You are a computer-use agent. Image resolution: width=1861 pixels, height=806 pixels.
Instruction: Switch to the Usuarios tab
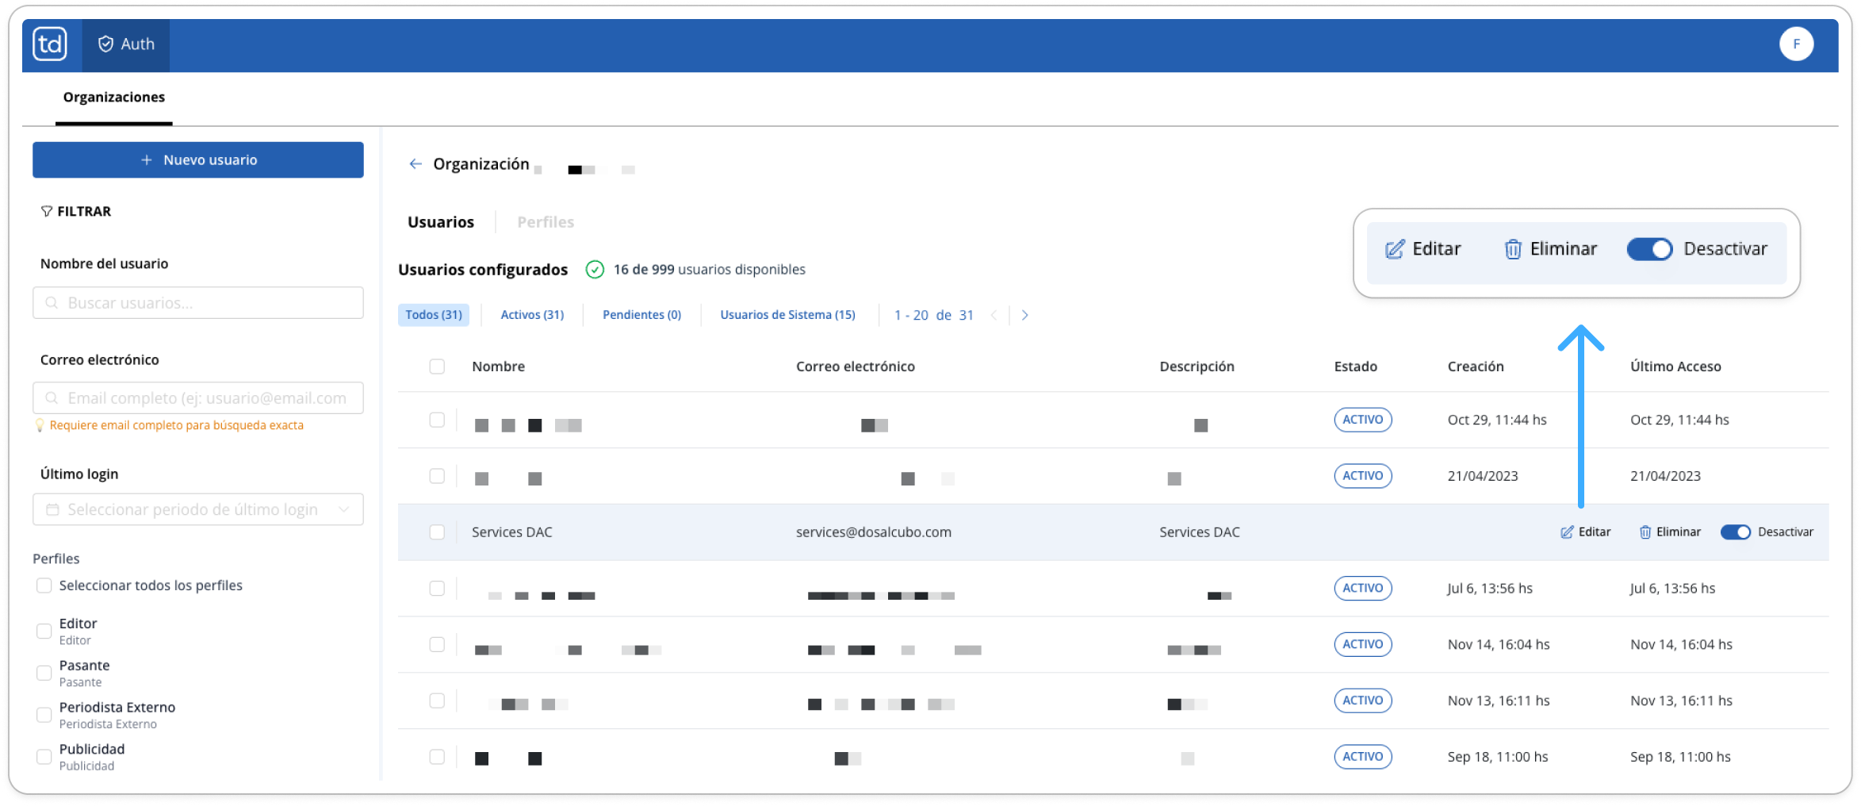click(x=441, y=222)
